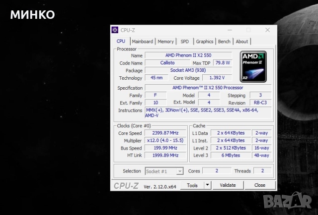The image size is (318, 215).
Task: Open the Socket #1 selection dropdown
Action: point(164,171)
